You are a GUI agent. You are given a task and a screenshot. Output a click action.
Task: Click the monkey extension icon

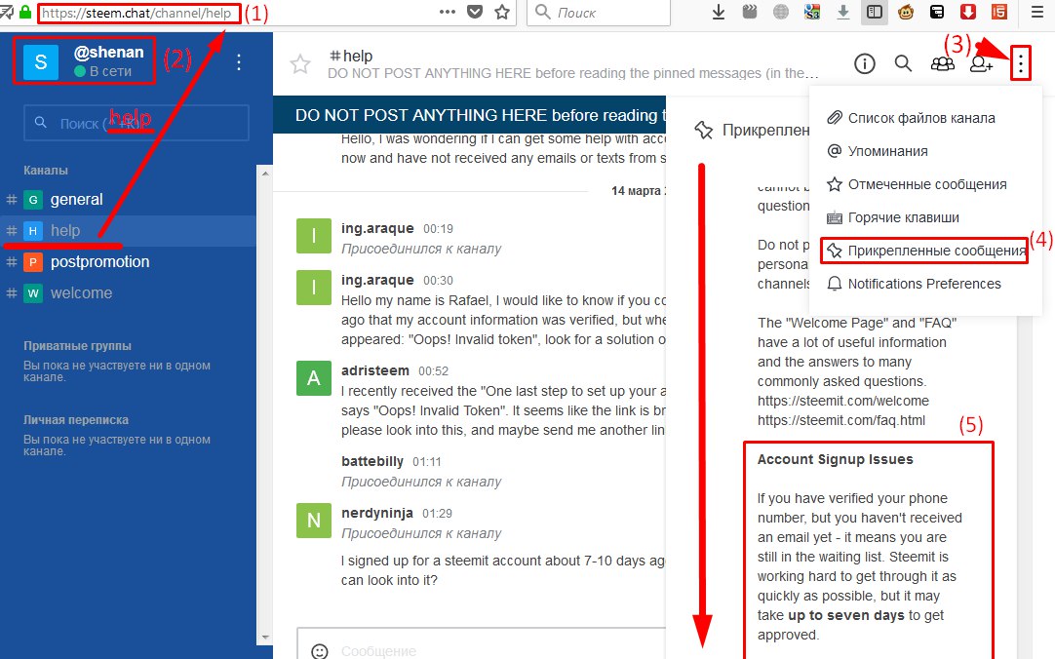(x=906, y=12)
